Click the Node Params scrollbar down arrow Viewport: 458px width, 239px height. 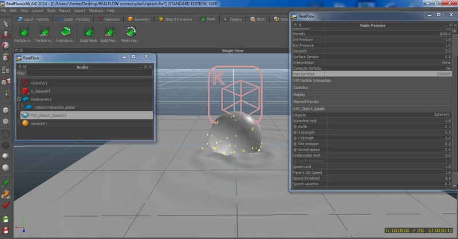(455, 186)
